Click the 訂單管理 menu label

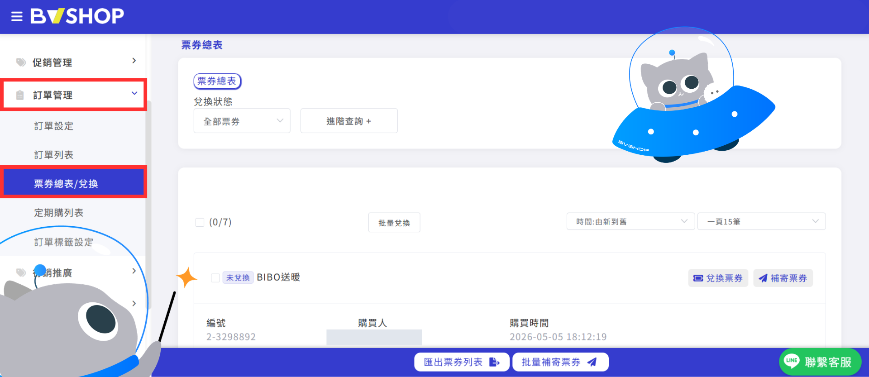click(x=53, y=95)
